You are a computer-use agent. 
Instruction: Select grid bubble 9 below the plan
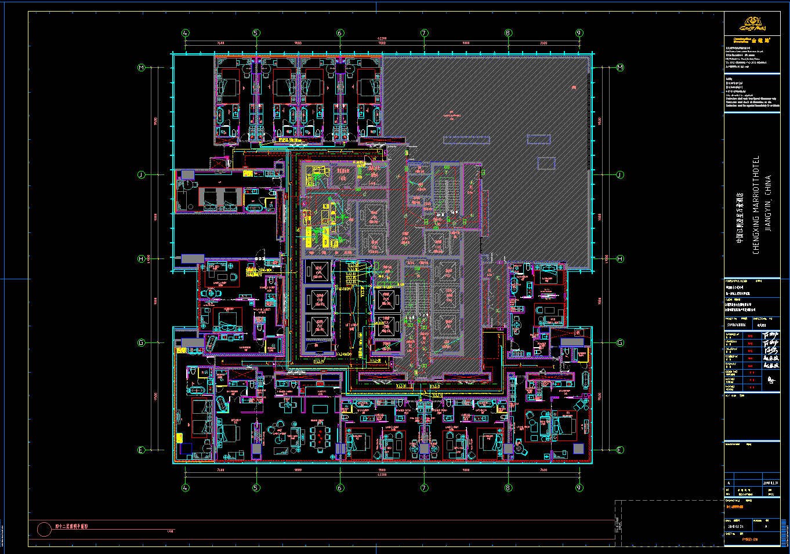tap(579, 488)
